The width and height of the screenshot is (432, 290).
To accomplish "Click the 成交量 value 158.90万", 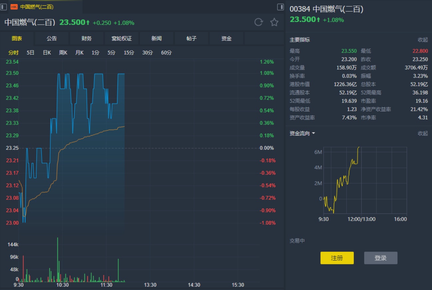I will (x=346, y=68).
